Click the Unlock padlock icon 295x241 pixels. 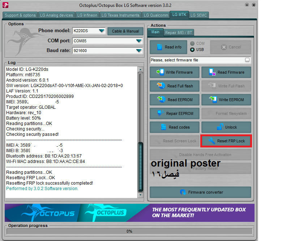tap(220, 127)
